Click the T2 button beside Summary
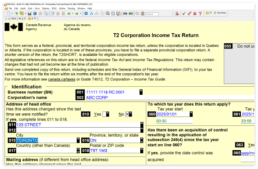 209,13
